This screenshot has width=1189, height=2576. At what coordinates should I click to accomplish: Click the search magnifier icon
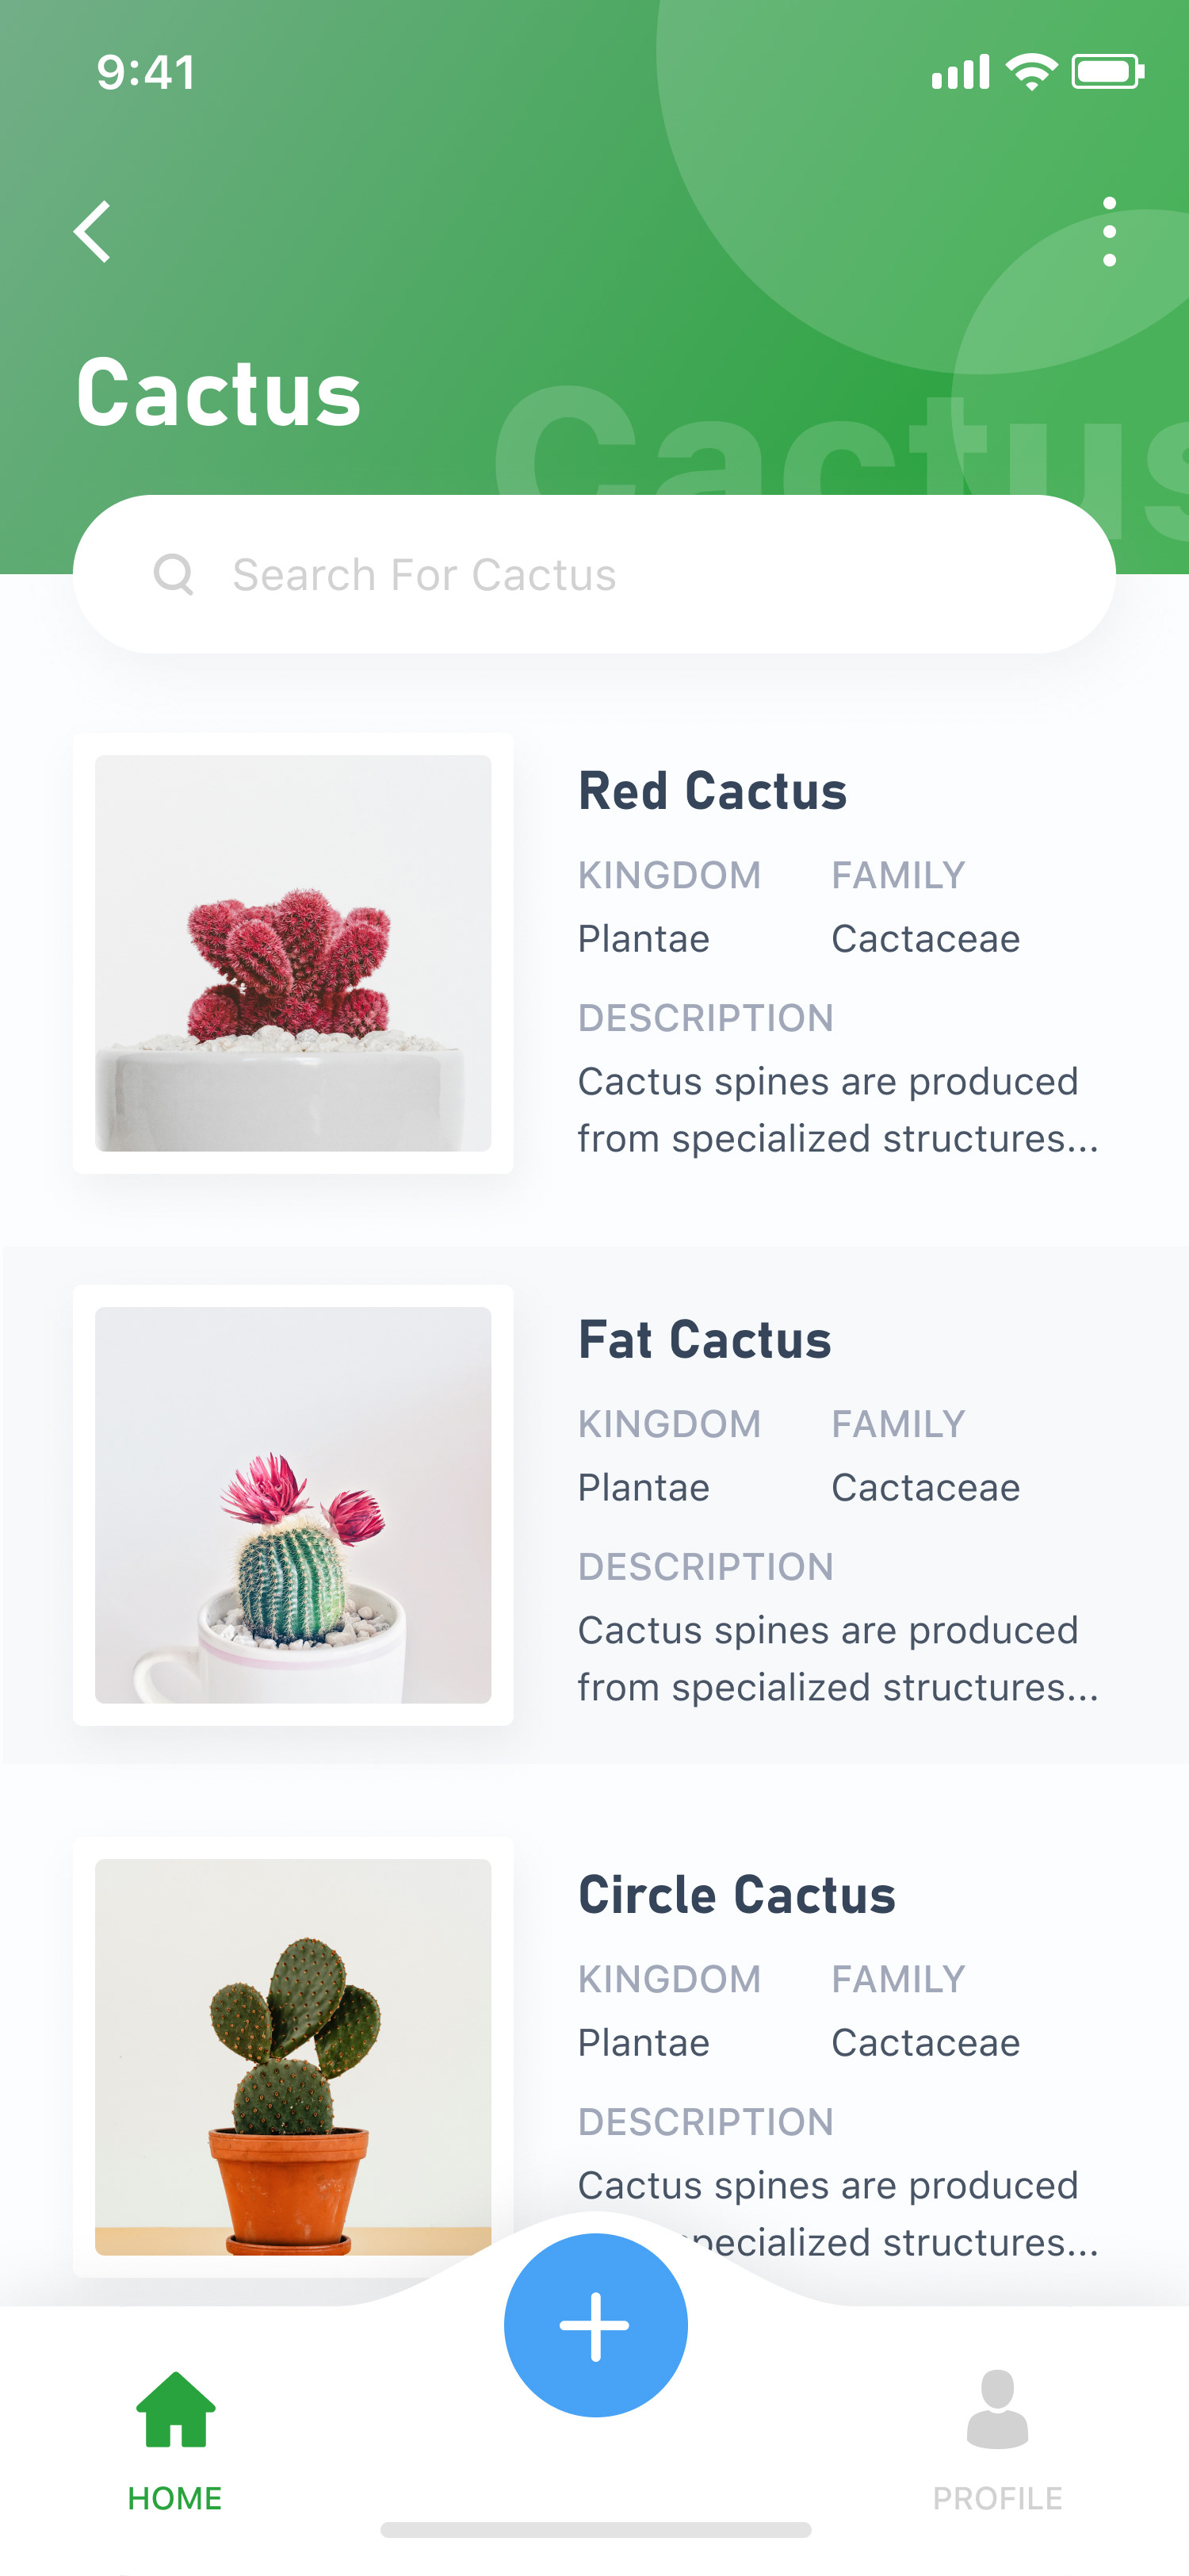point(173,575)
